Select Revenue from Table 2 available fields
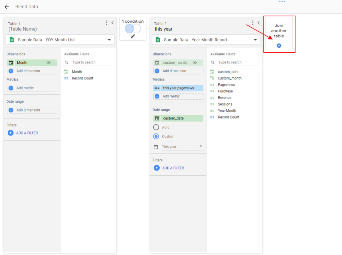The height and width of the screenshot is (255, 342). (x=224, y=98)
